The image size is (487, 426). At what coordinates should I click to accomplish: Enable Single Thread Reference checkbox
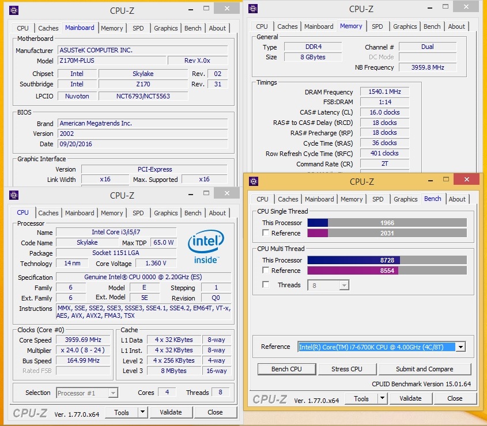click(266, 233)
